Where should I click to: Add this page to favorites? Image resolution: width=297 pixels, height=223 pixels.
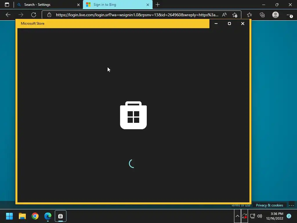point(235,15)
